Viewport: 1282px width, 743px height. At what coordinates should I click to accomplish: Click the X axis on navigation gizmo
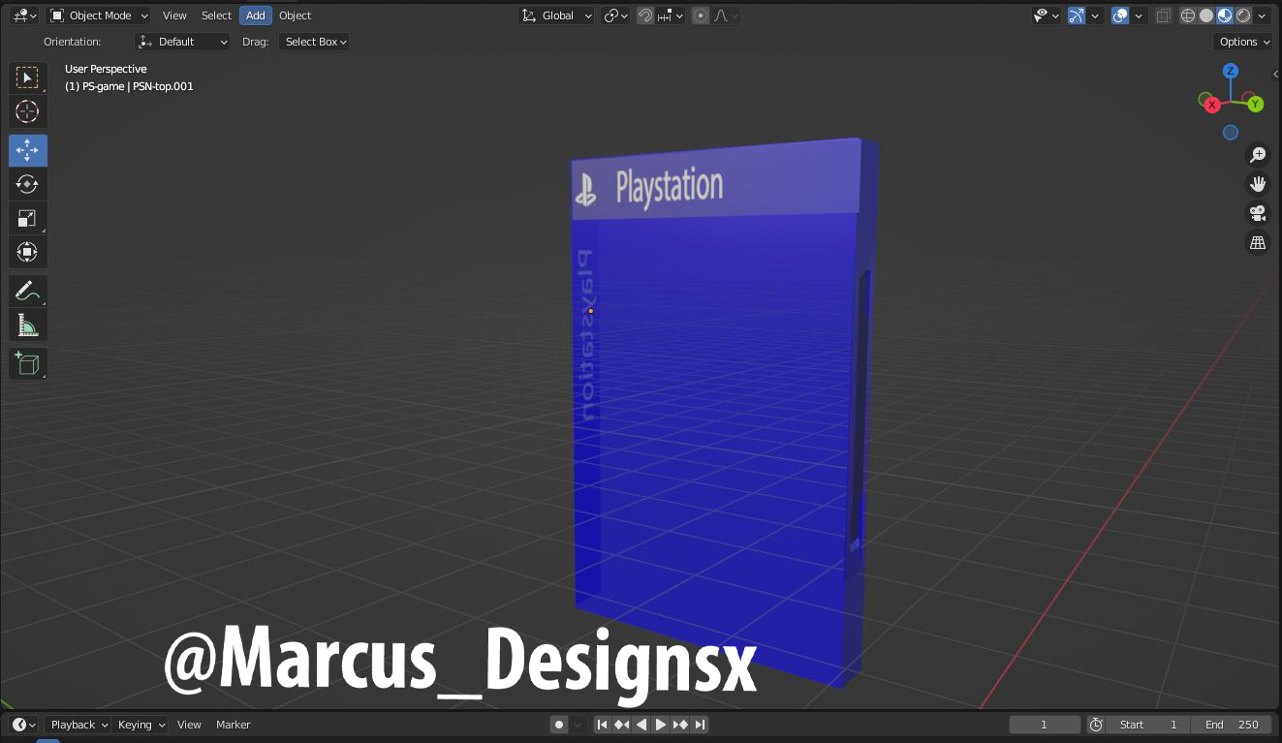1212,105
